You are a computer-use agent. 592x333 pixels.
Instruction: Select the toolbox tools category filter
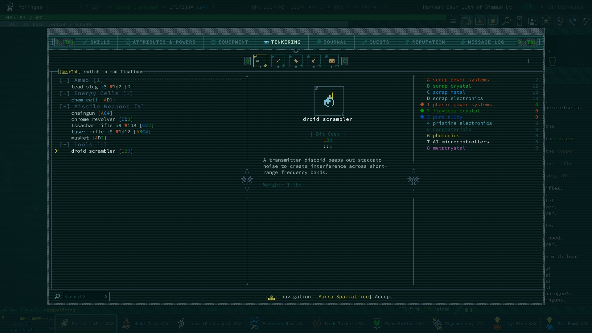[331, 61]
